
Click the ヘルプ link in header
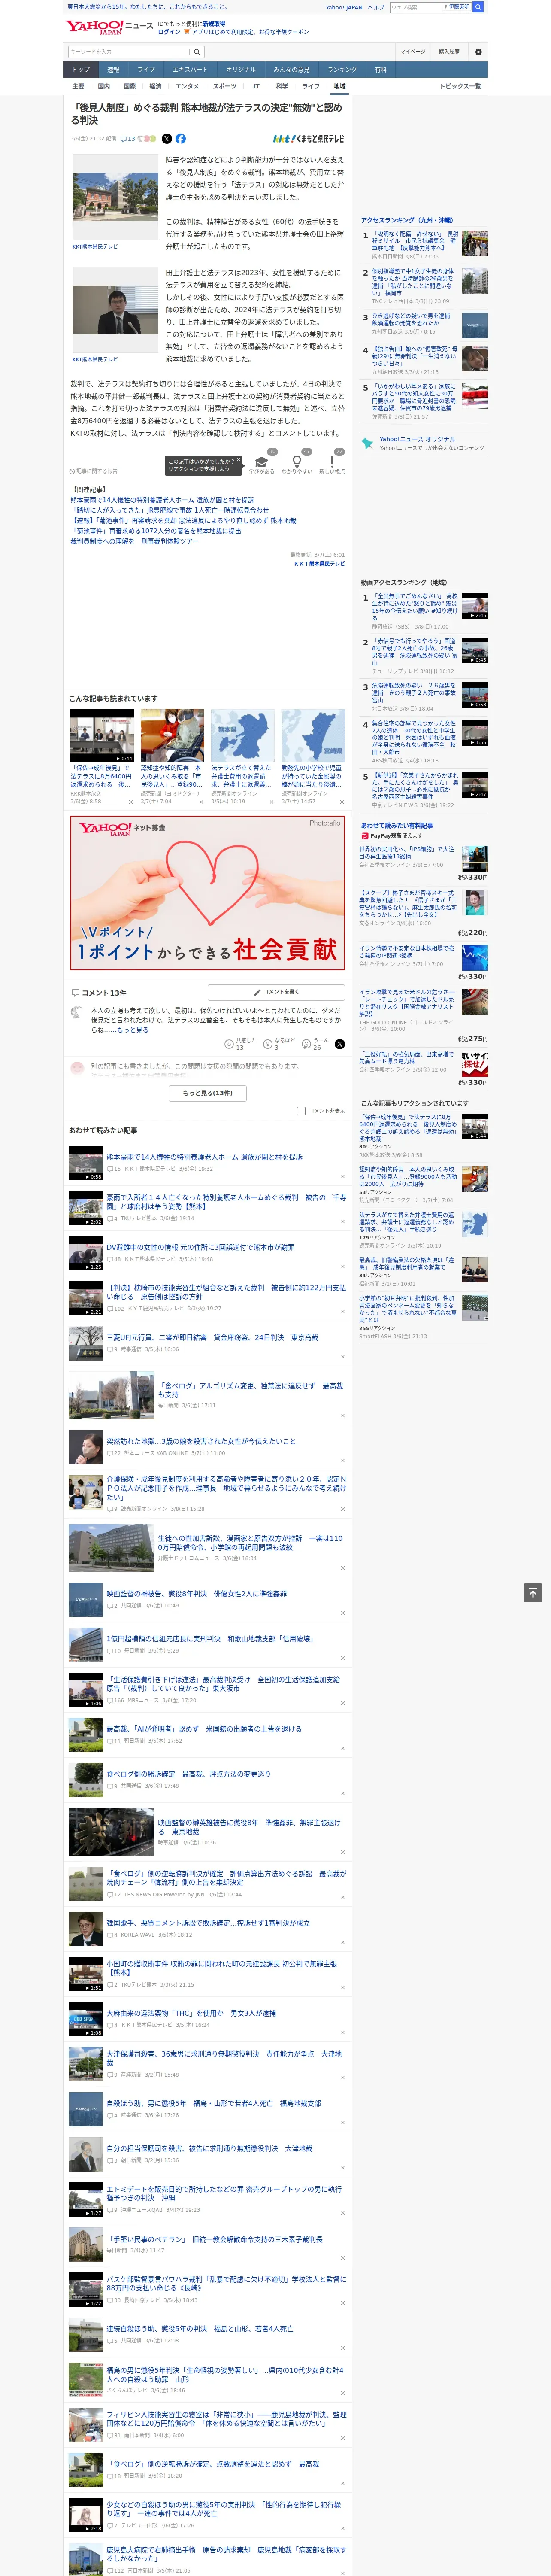[375, 7]
